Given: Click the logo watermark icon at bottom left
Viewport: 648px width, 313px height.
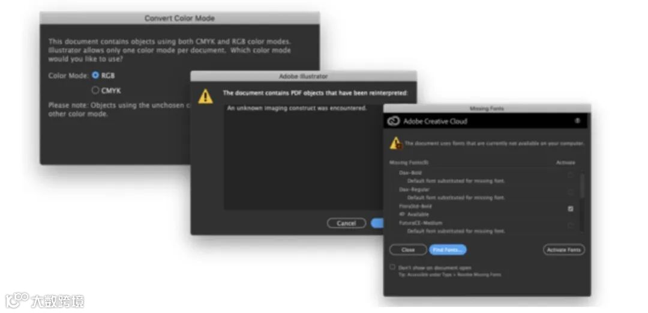Looking at the screenshot, I should (17, 300).
